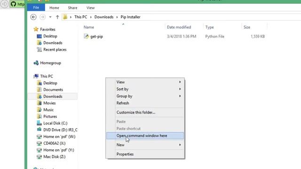This screenshot has width=301, height=169.
Task: Open Local Disk (C:) in sidebar
Action: pyautogui.click(x=55, y=123)
